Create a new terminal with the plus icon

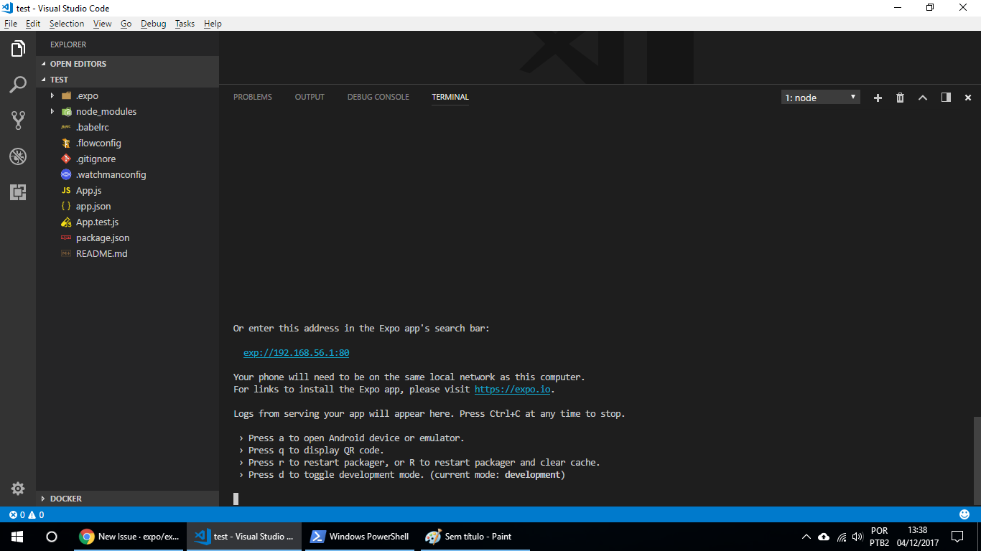(878, 97)
